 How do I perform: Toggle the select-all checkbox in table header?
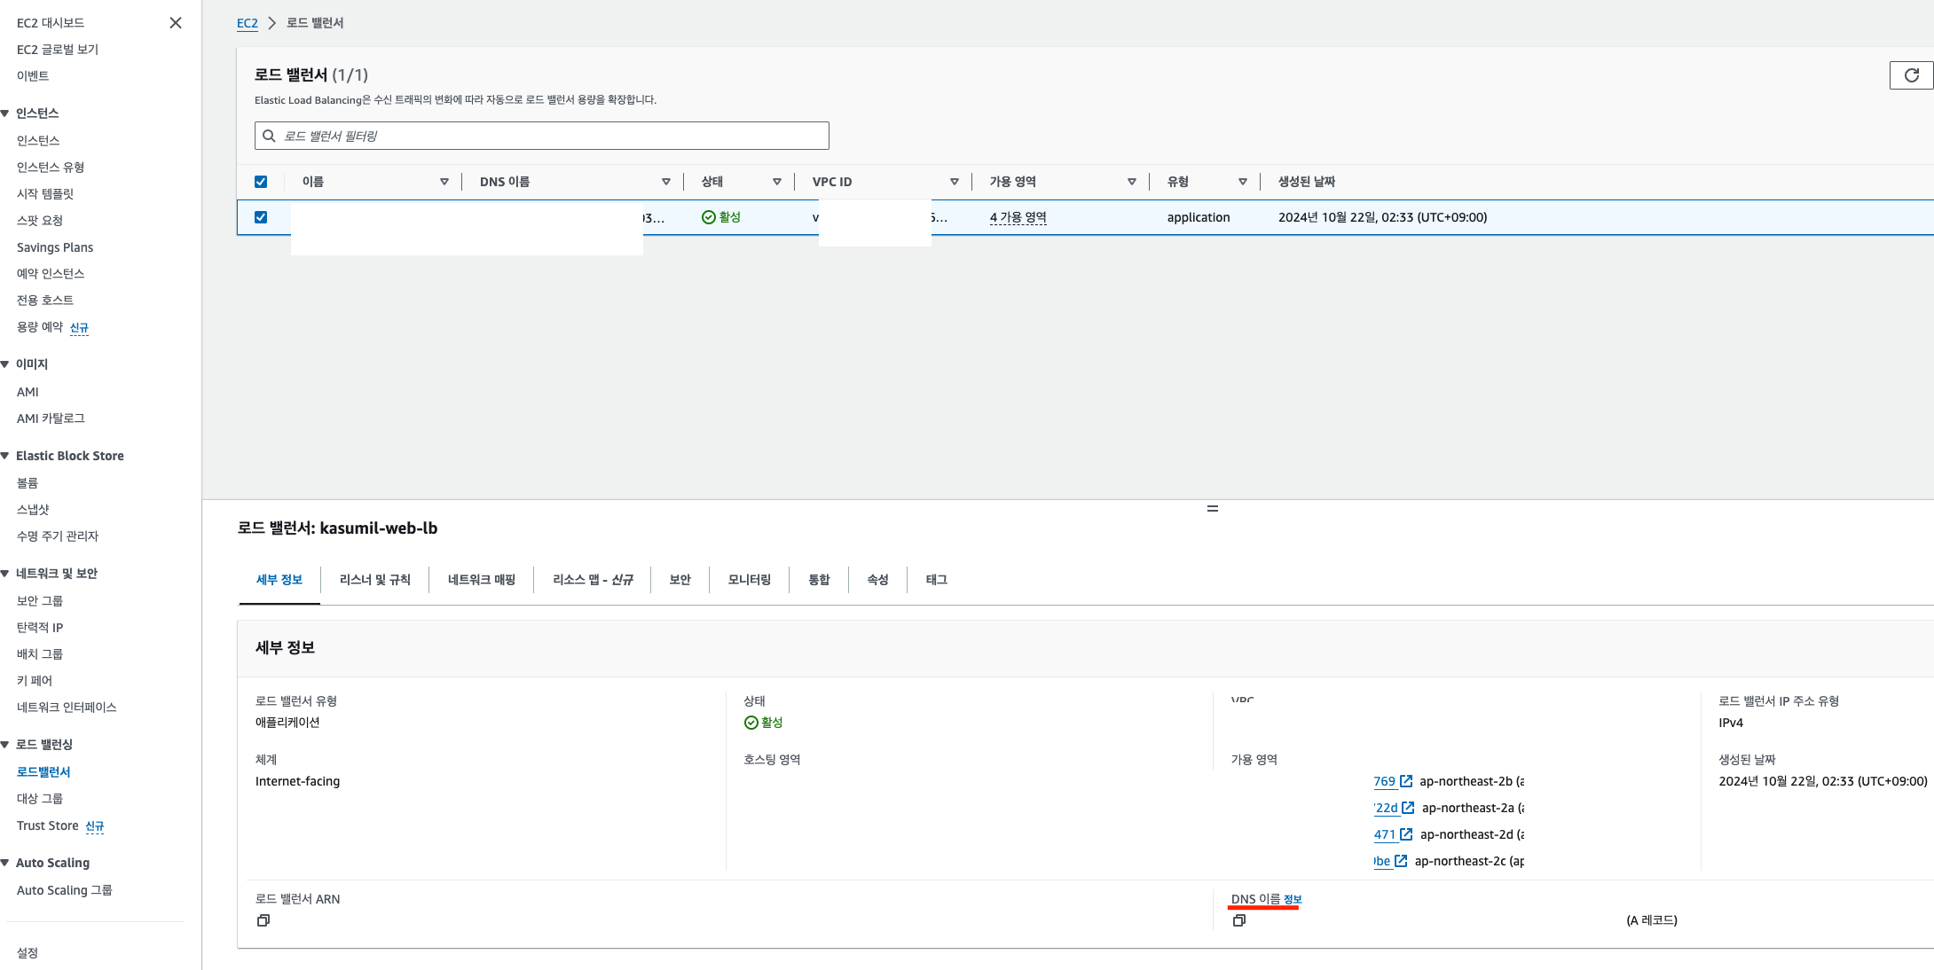point(261,182)
